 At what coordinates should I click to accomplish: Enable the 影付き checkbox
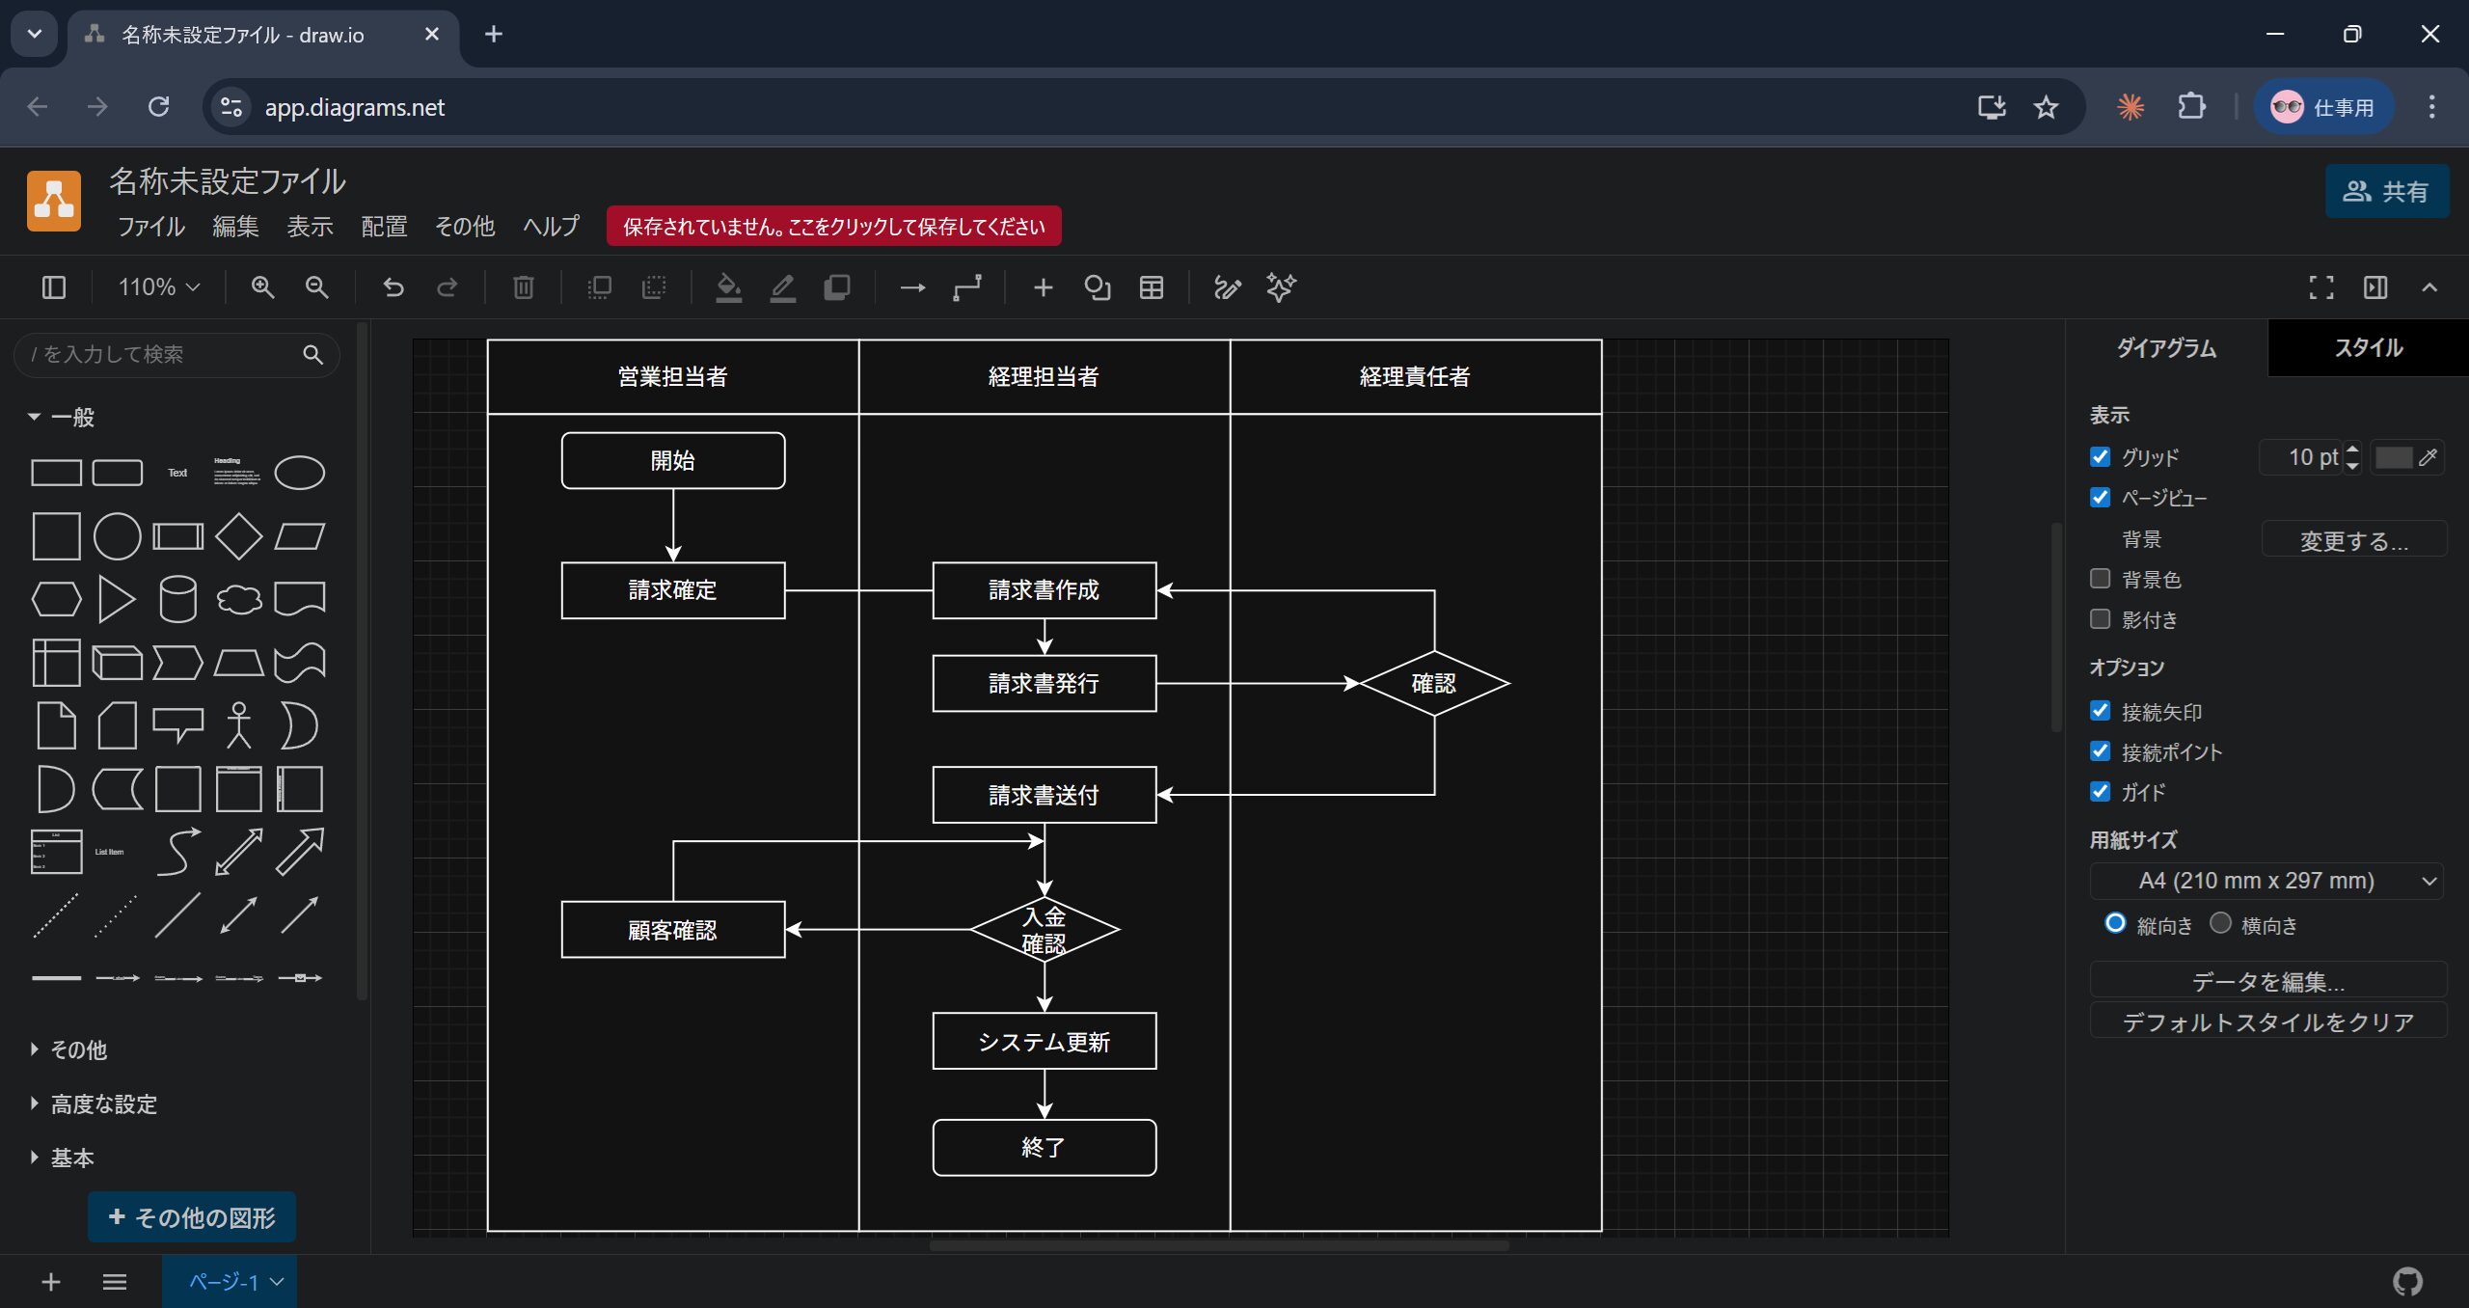click(x=2100, y=619)
